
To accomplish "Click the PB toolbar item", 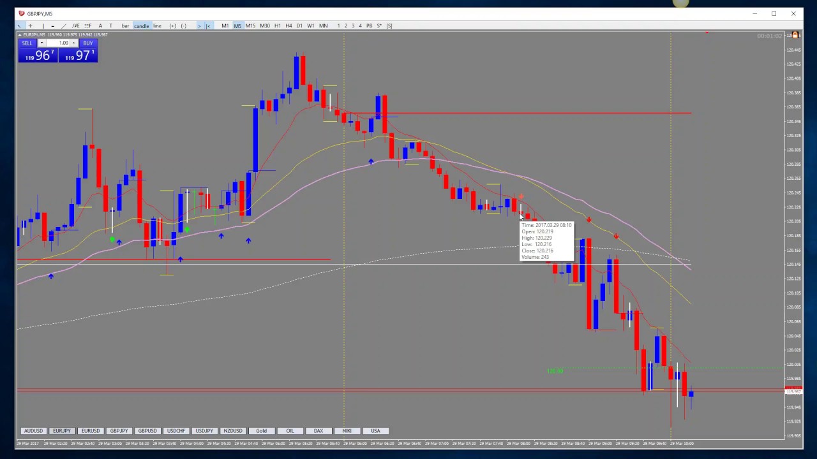I will click(369, 26).
